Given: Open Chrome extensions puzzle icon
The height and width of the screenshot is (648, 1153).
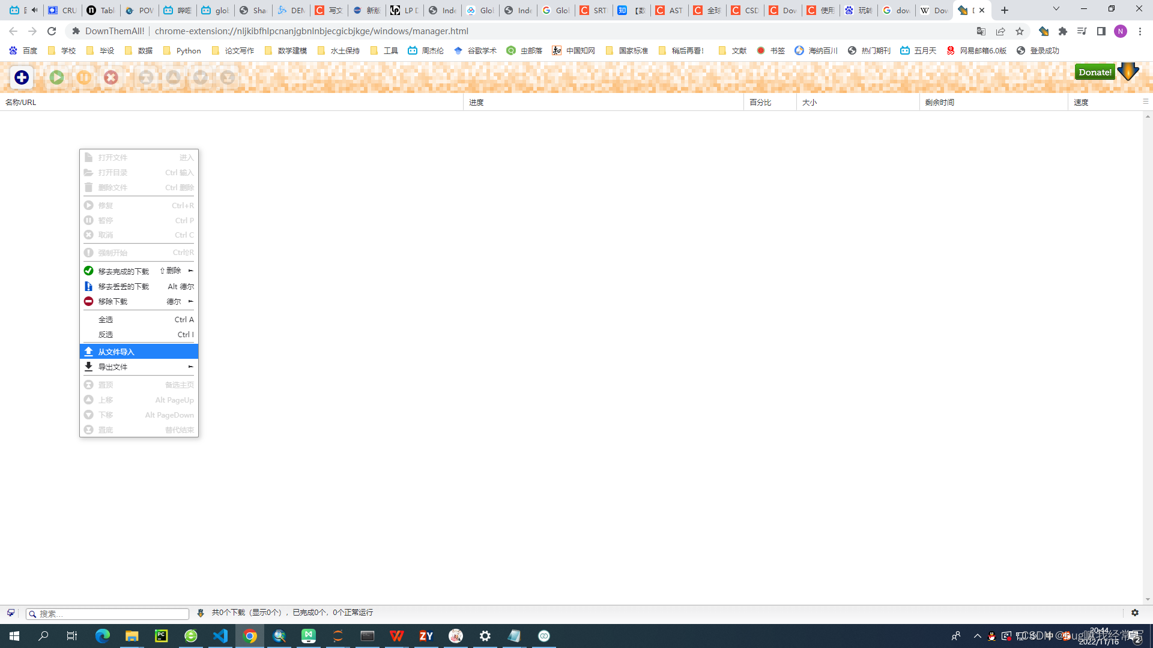Looking at the screenshot, I should [x=1063, y=31].
